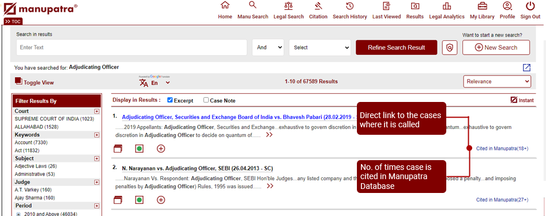Enable the Case Note checkbox

tap(206, 100)
